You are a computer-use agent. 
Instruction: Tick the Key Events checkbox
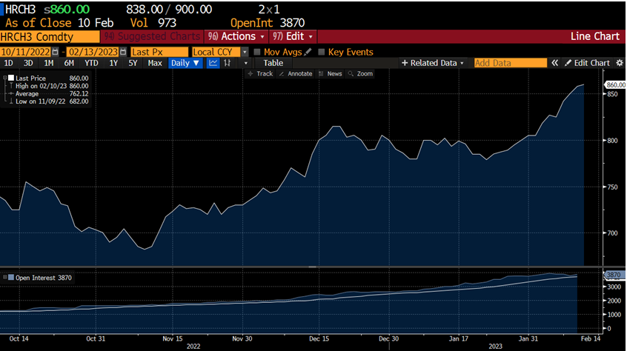[x=322, y=52]
